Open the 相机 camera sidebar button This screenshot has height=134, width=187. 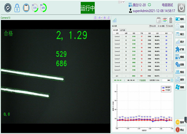point(180,19)
